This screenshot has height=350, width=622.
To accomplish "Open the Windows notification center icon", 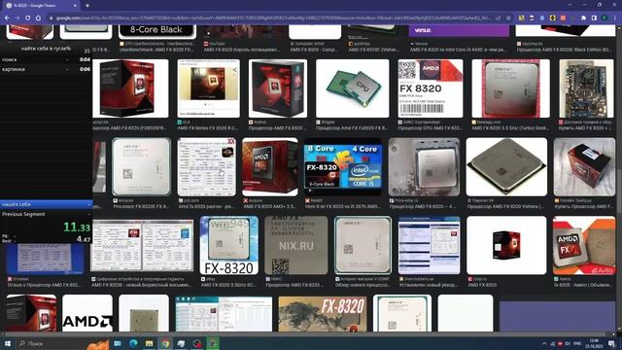I will [x=611, y=343].
